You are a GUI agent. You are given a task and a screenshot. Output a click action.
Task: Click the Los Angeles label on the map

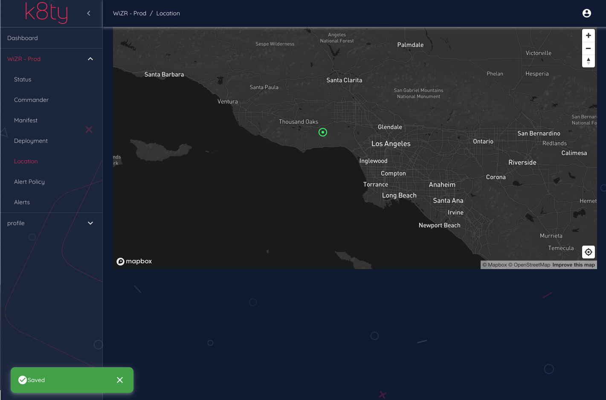391,144
